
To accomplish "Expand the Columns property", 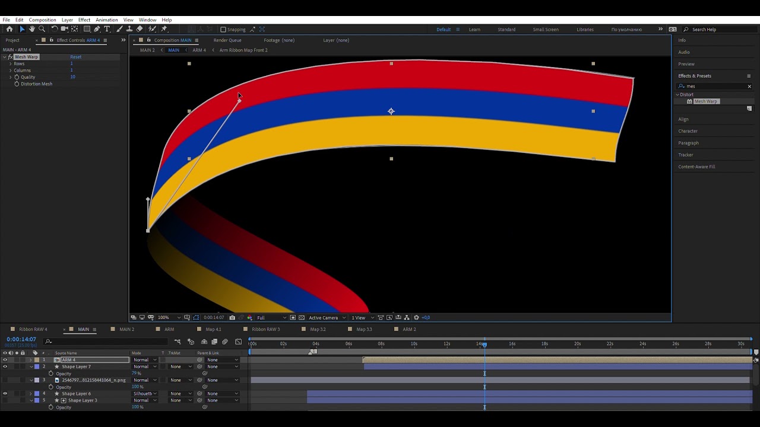I will [10, 71].
